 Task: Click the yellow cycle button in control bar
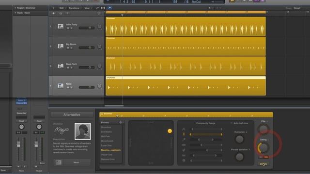tap(232, 1)
